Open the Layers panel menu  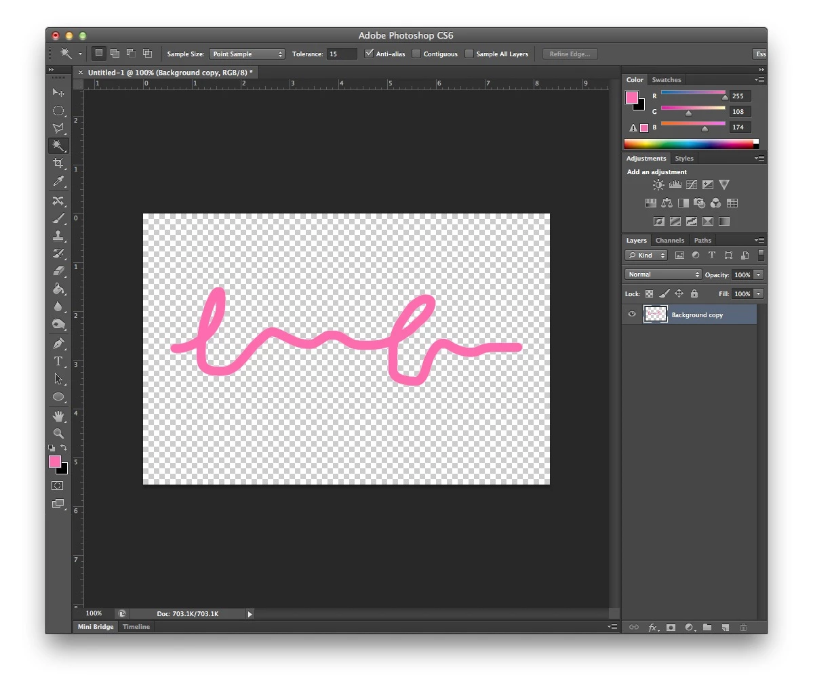point(759,241)
